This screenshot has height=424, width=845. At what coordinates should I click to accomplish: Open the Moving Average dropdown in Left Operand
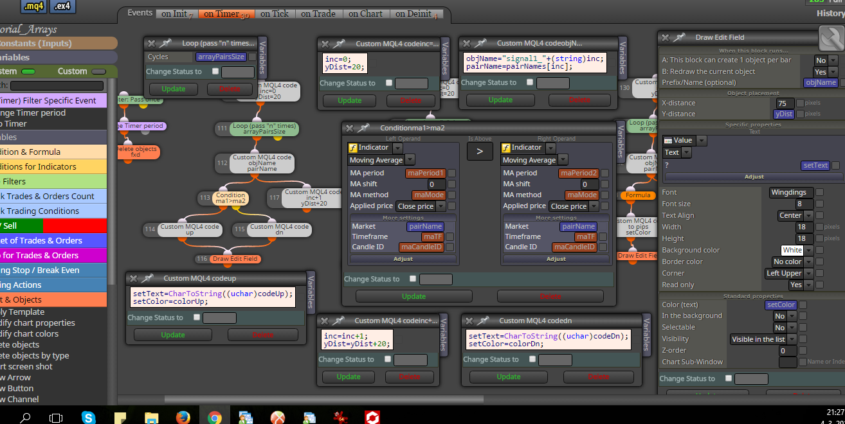pyautogui.click(x=382, y=160)
